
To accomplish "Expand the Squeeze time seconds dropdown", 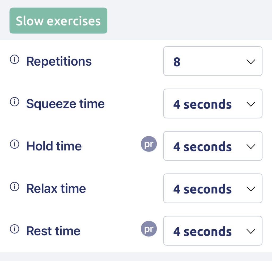I will (x=212, y=104).
